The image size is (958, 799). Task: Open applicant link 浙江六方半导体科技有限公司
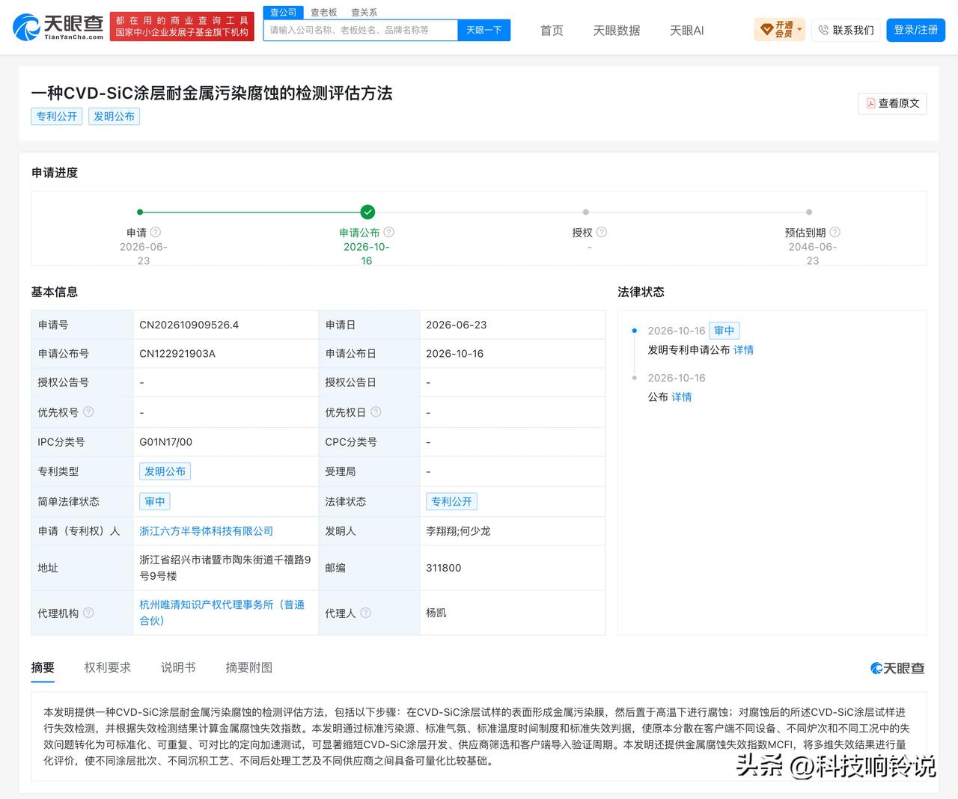207,531
